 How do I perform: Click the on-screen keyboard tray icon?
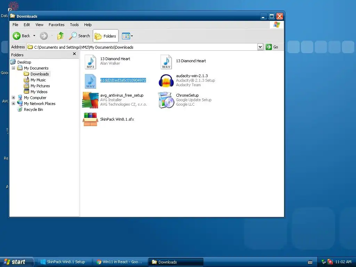coord(310,262)
